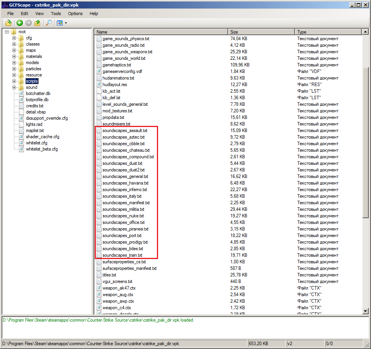Select propdata.txt in file list
371x349 pixels.
click(113, 117)
